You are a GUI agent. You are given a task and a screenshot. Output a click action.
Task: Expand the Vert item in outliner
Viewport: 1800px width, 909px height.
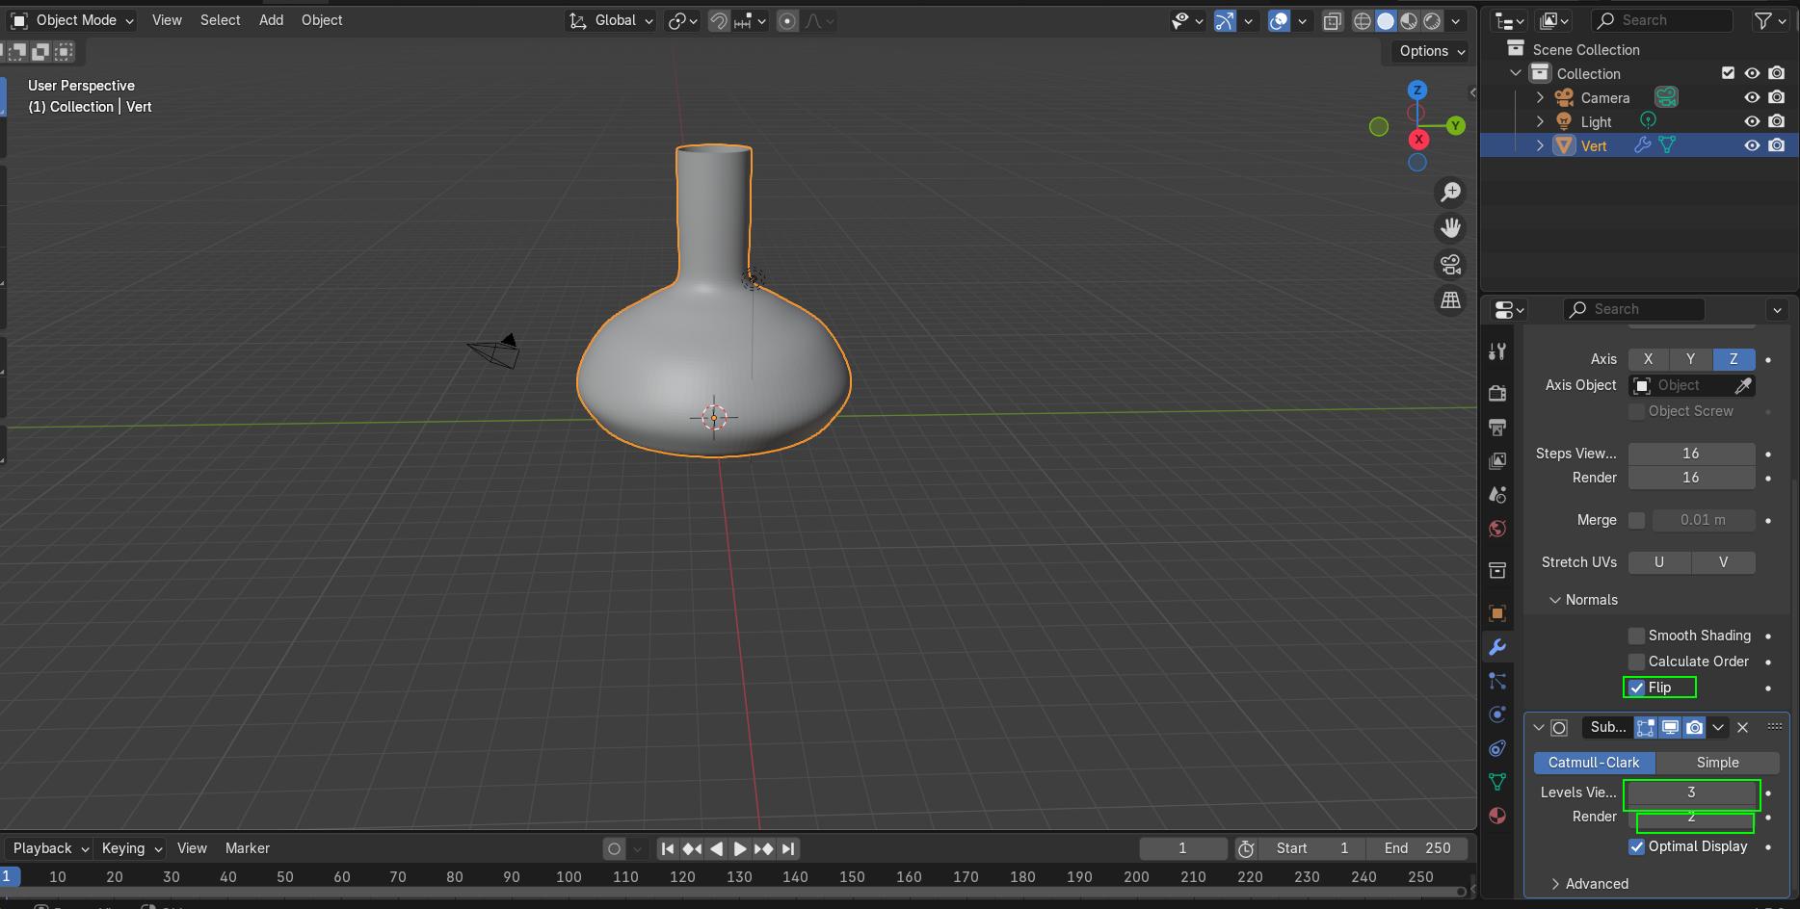coord(1540,145)
